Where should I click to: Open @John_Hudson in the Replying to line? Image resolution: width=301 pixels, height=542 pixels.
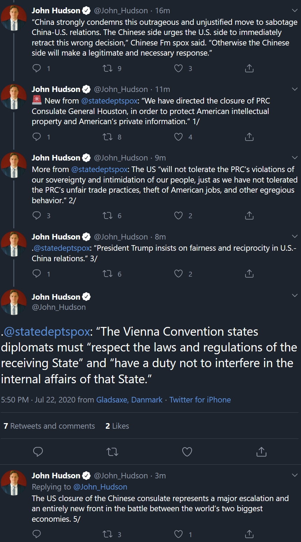(x=100, y=487)
